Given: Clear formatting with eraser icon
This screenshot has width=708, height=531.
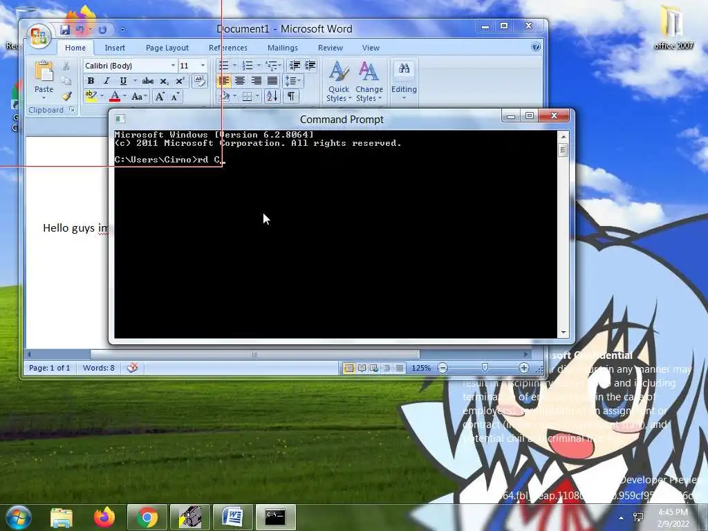Looking at the screenshot, I should [199, 81].
